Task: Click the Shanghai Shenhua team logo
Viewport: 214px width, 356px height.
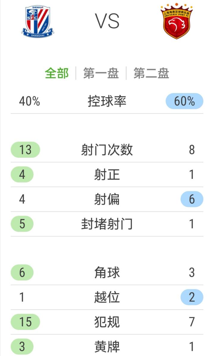Action: 37,21
